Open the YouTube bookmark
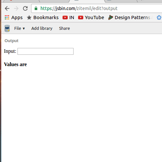Viewport: 162px width, 162px height. [x=91, y=17]
